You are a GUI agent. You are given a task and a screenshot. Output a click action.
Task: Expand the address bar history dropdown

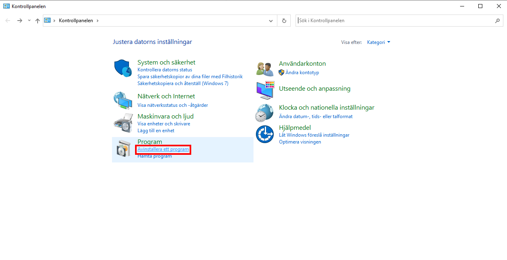coord(271,21)
